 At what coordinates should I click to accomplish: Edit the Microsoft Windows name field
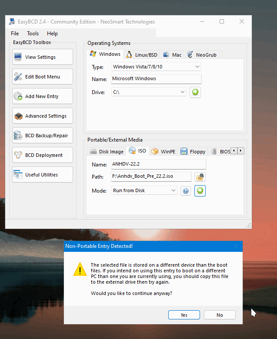156,79
